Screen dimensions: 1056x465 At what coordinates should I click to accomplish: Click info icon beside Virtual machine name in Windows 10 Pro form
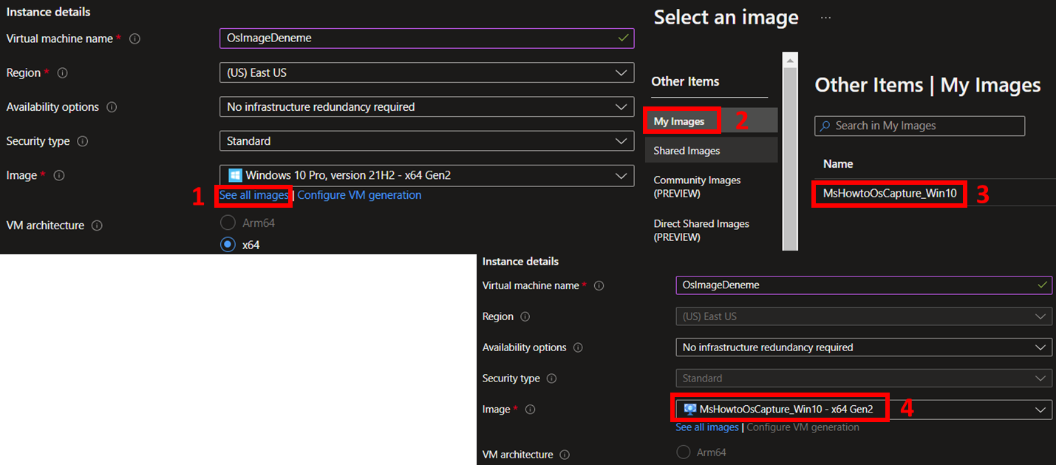(x=134, y=38)
